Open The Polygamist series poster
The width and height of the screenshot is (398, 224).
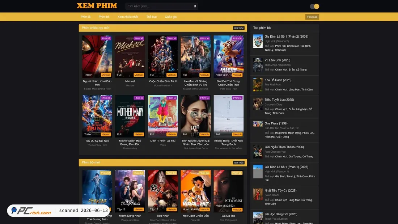(228, 191)
